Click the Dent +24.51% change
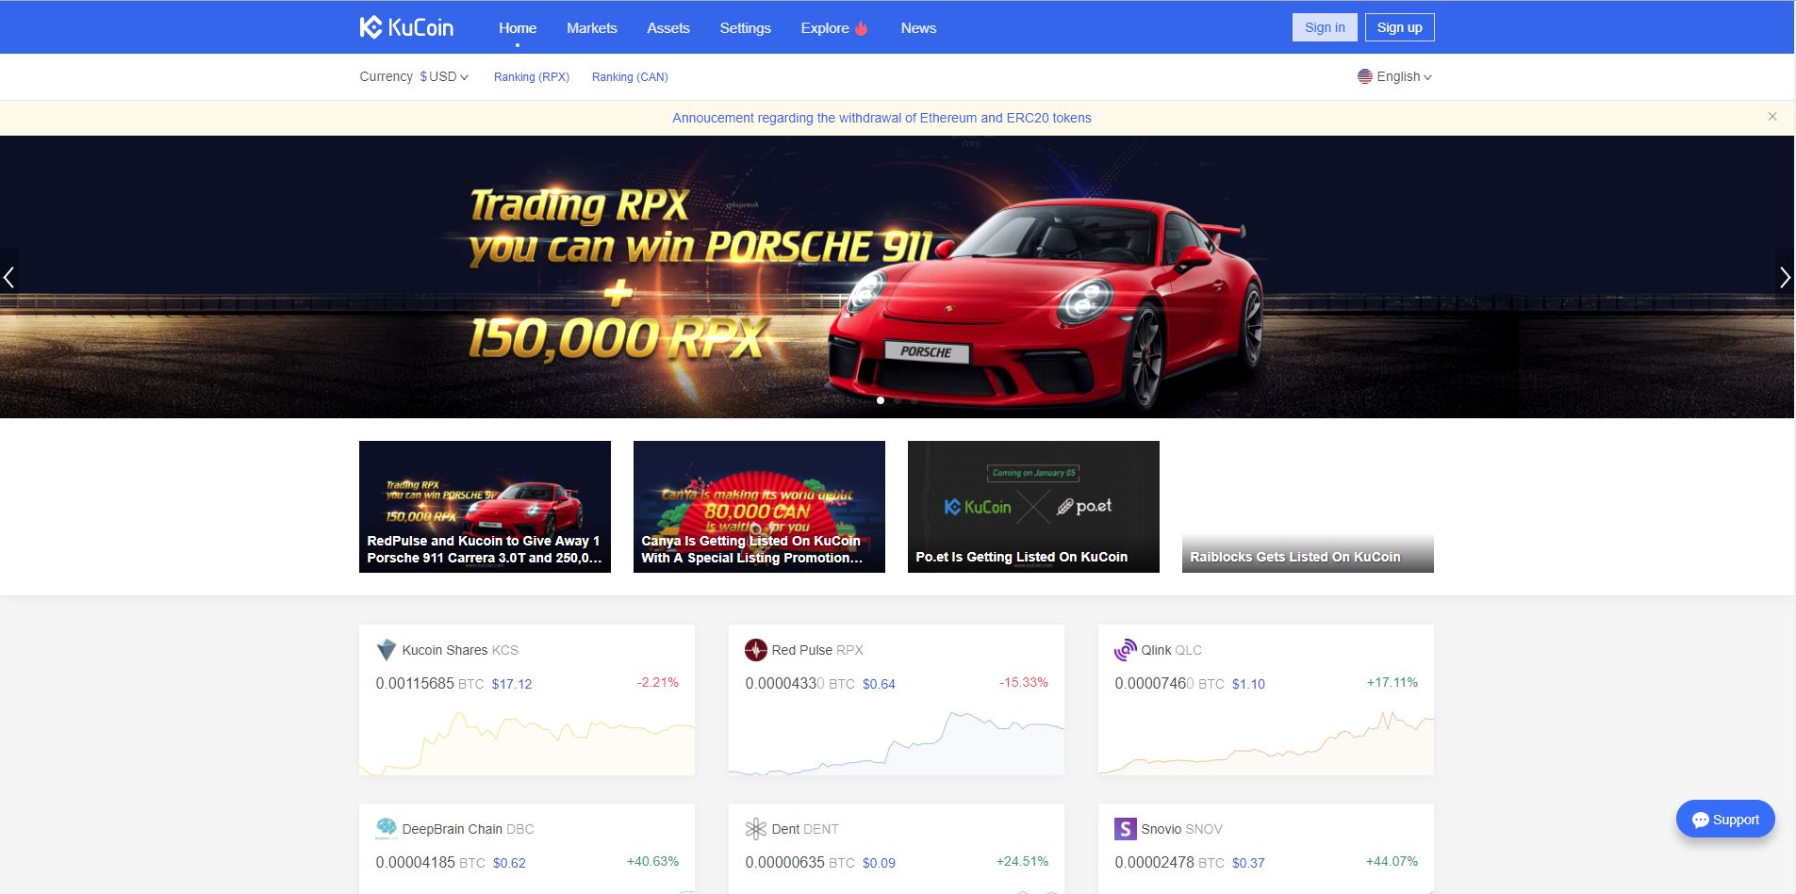The height and width of the screenshot is (894, 1796). [1022, 861]
